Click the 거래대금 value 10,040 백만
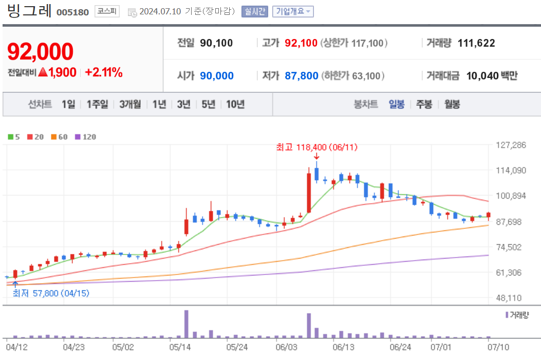541x353 pixels. 492,76
